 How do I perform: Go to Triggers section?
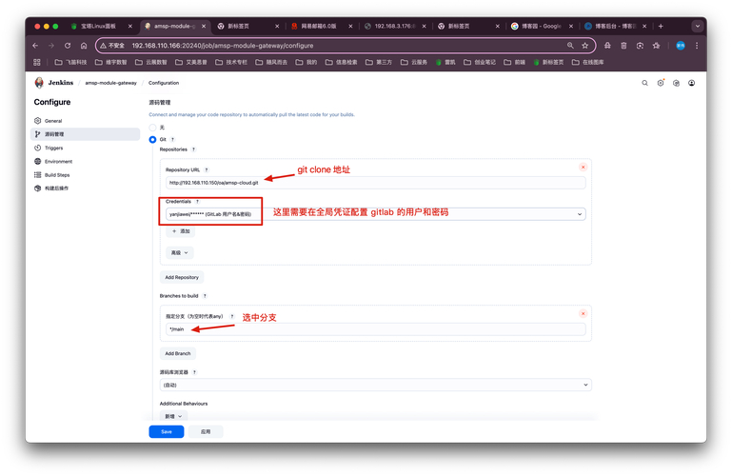(x=86, y=148)
